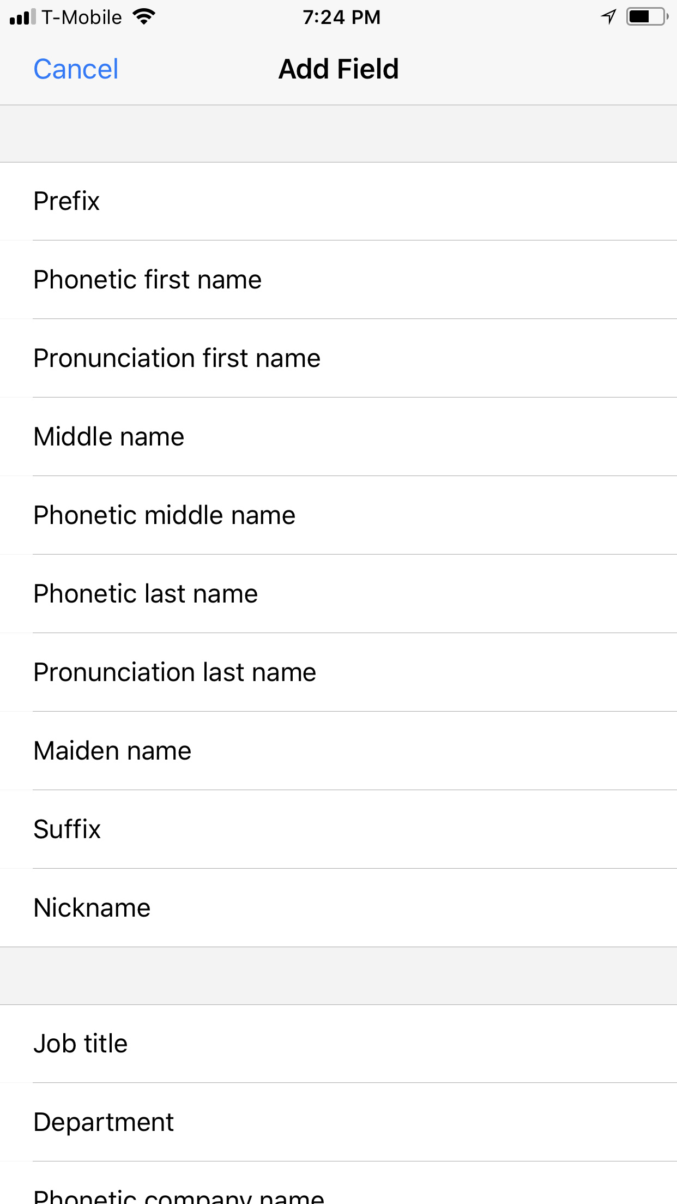Tap the Add Field title
The height and width of the screenshot is (1204, 677).
(338, 69)
